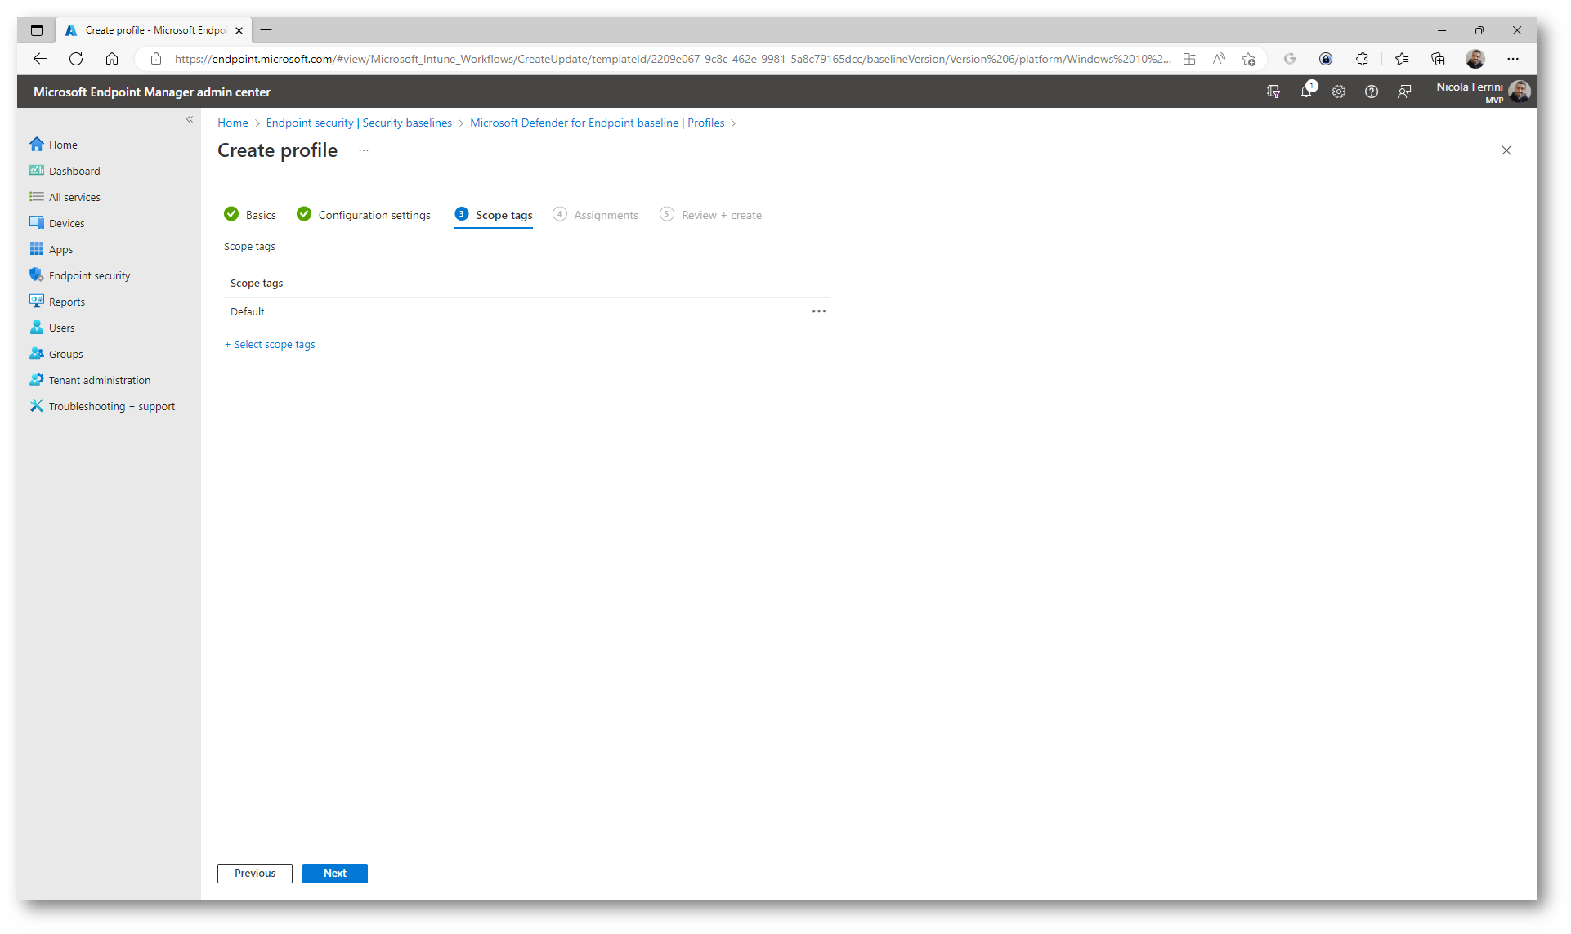Open Edge settings and more menu
The image size is (1571, 934).
(x=1513, y=59)
